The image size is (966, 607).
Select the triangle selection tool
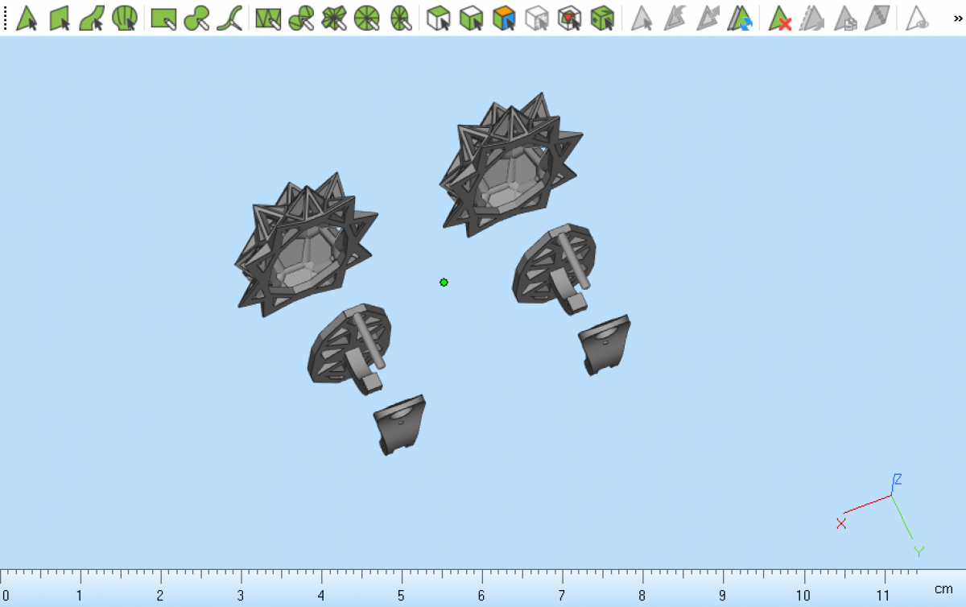pyautogui.click(x=27, y=18)
